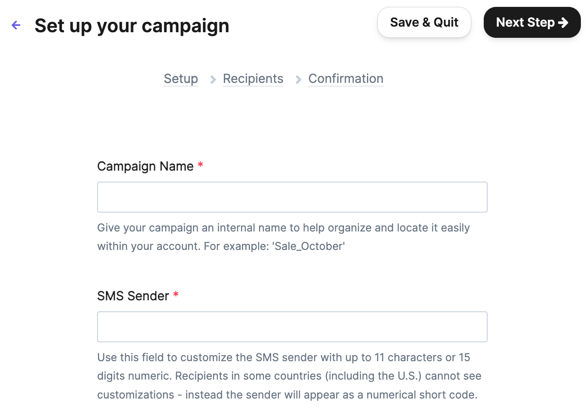Click the SMS Sender field label

point(133,296)
